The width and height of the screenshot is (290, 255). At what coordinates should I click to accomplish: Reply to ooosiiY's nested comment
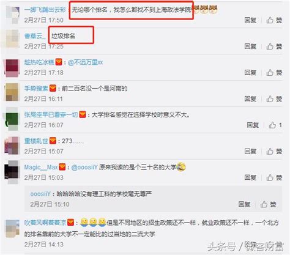coord(244,204)
